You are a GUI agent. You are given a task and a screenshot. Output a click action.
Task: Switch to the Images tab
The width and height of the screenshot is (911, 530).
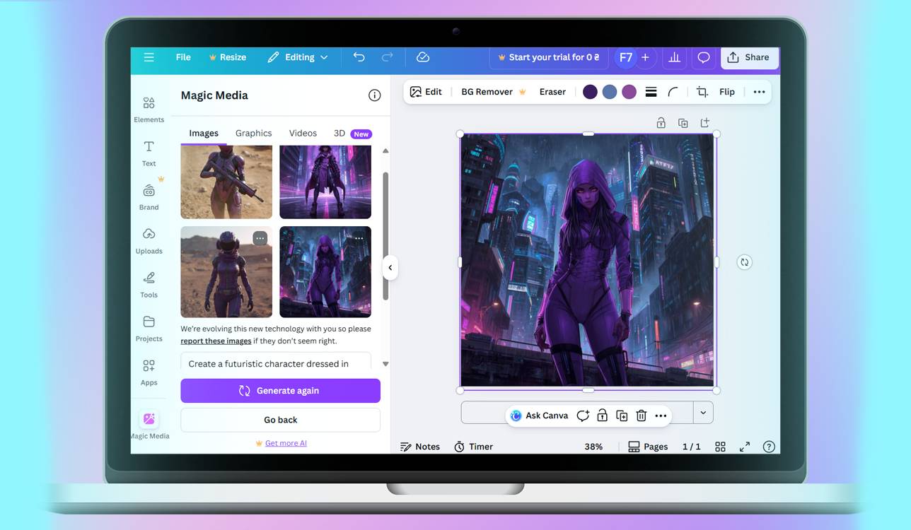[x=204, y=133]
